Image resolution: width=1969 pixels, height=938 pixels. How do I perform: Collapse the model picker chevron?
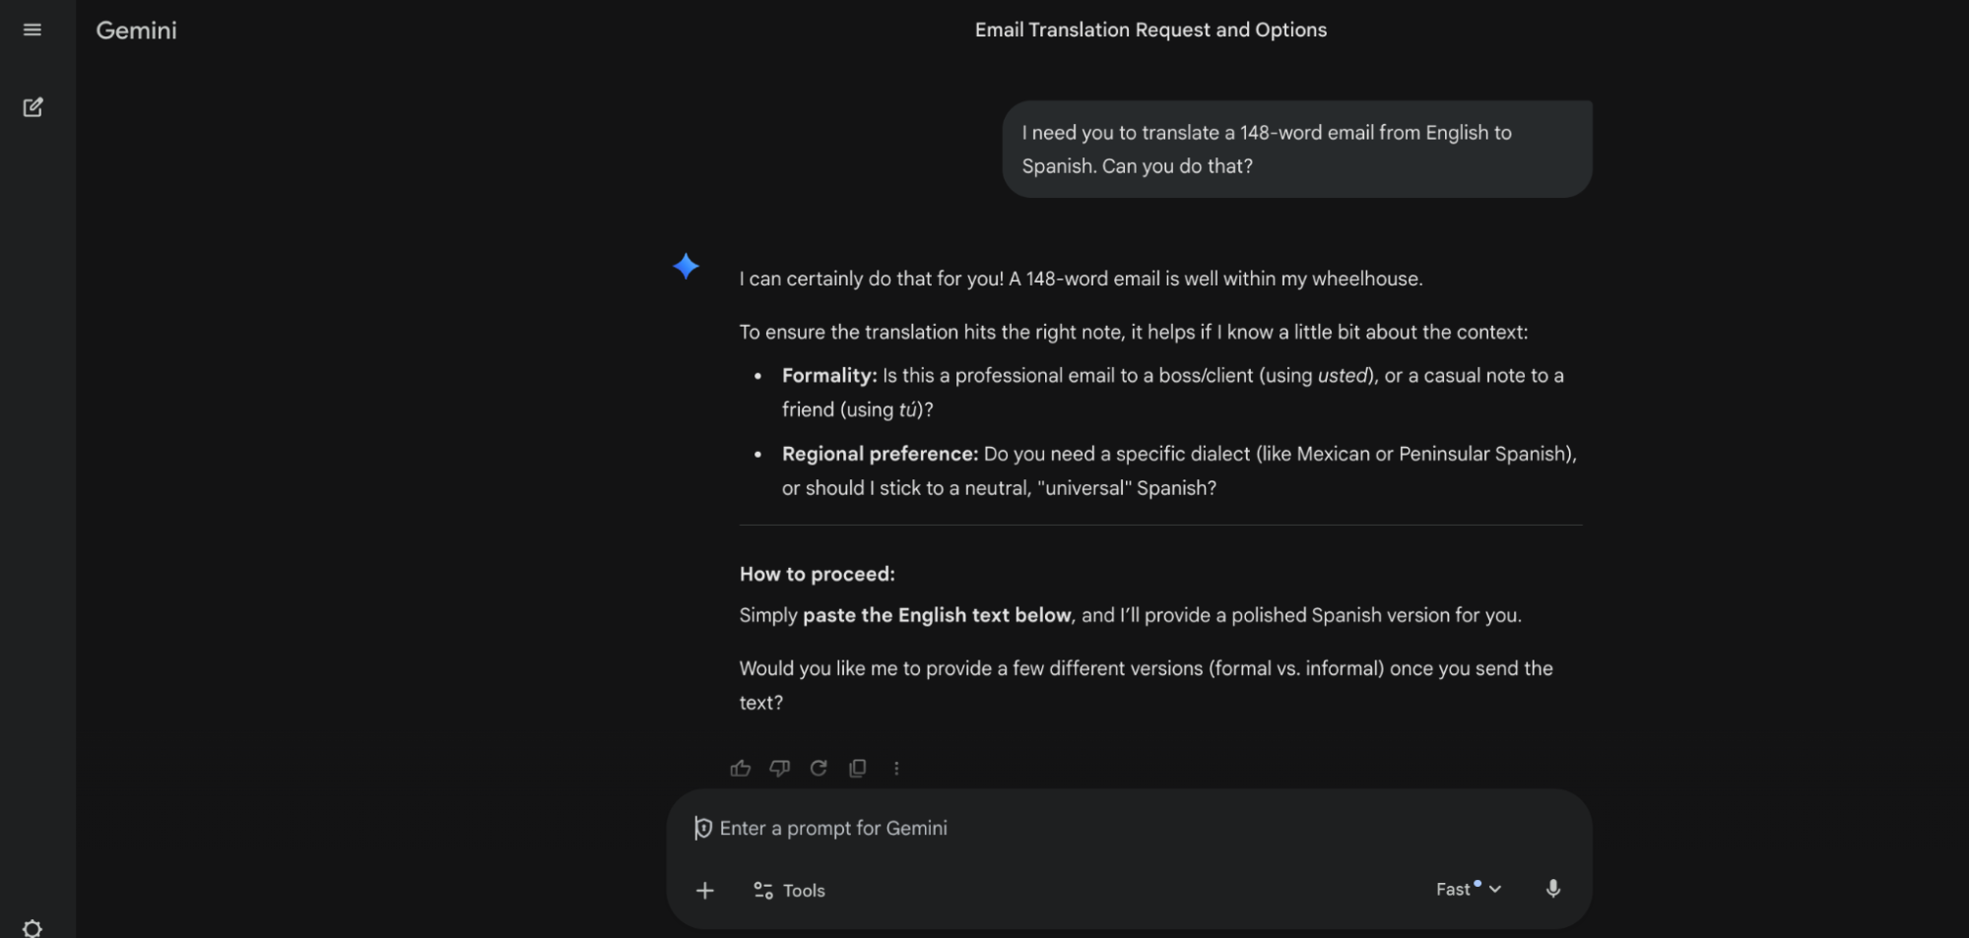(x=1497, y=889)
